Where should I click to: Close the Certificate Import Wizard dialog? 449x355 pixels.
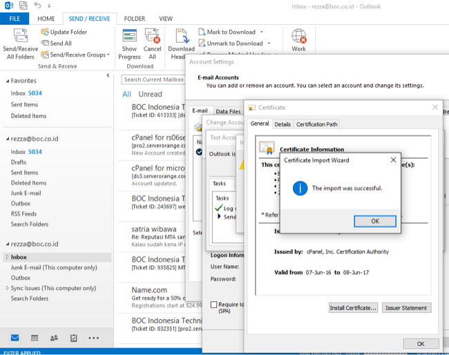(x=394, y=160)
